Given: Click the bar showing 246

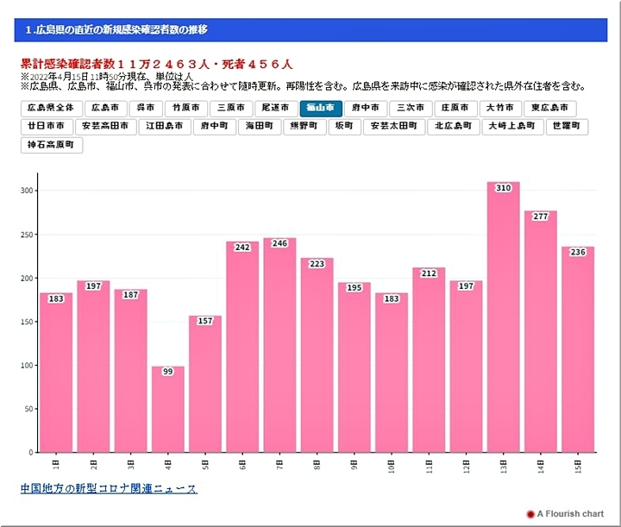Looking at the screenshot, I should tap(279, 345).
